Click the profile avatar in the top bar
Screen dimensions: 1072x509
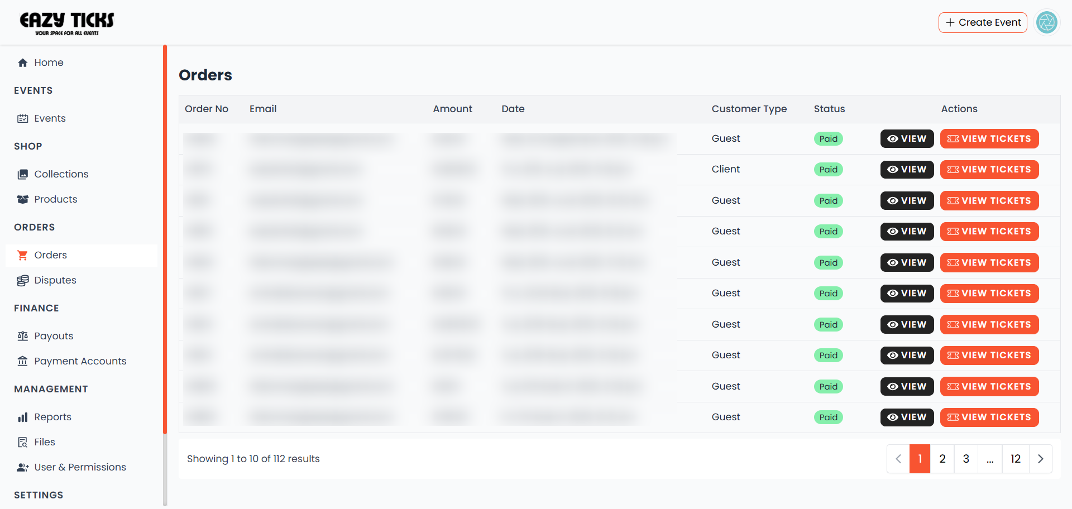[x=1047, y=22]
